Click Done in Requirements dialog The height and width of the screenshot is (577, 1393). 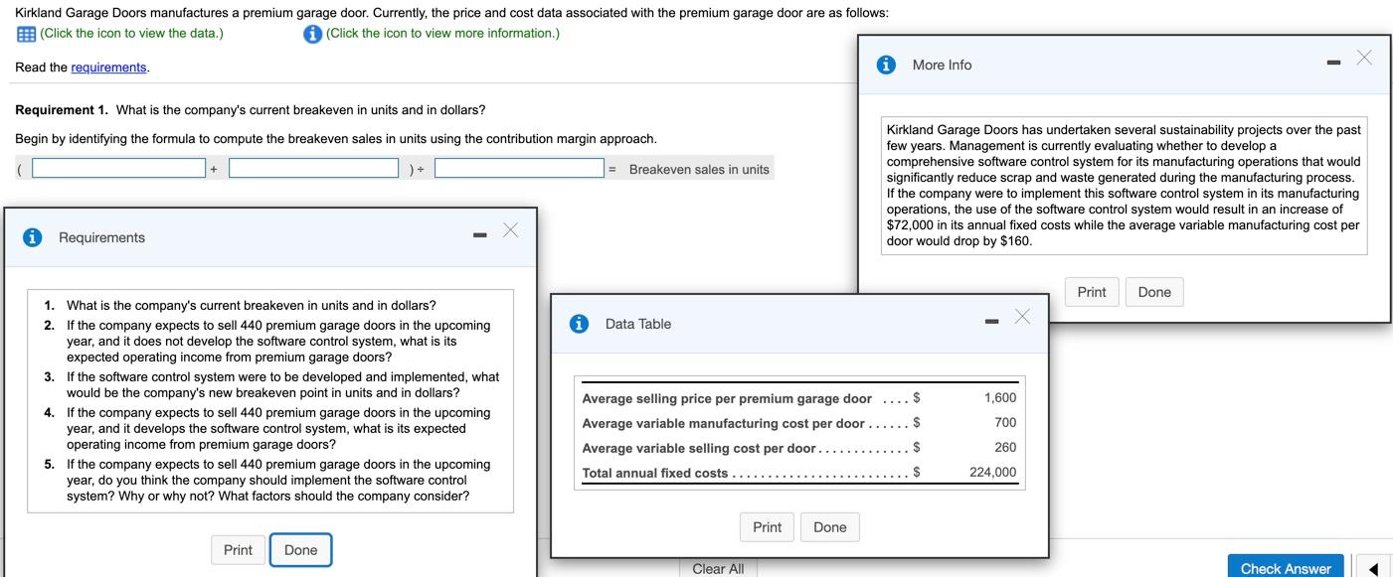(300, 550)
